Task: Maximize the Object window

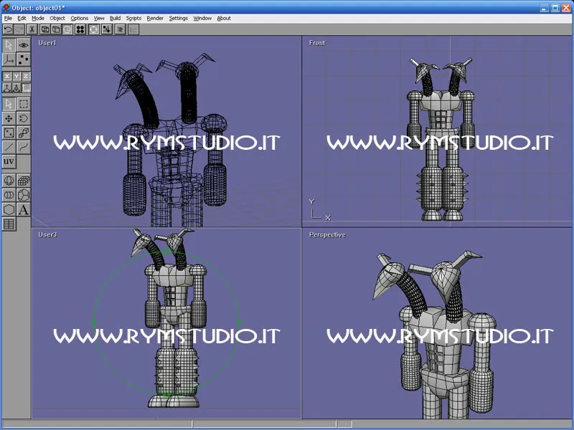Action: [555, 7]
